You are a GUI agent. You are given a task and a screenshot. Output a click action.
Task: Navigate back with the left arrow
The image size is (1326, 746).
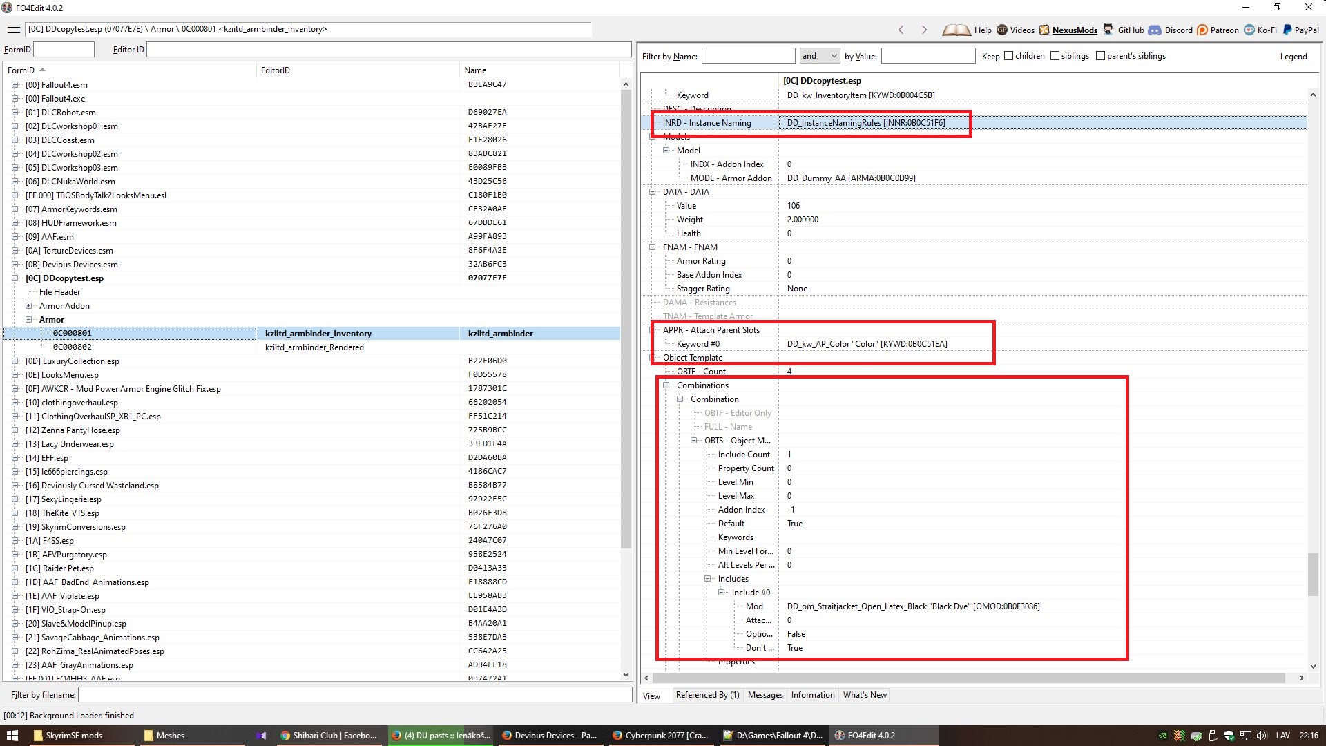901,30
